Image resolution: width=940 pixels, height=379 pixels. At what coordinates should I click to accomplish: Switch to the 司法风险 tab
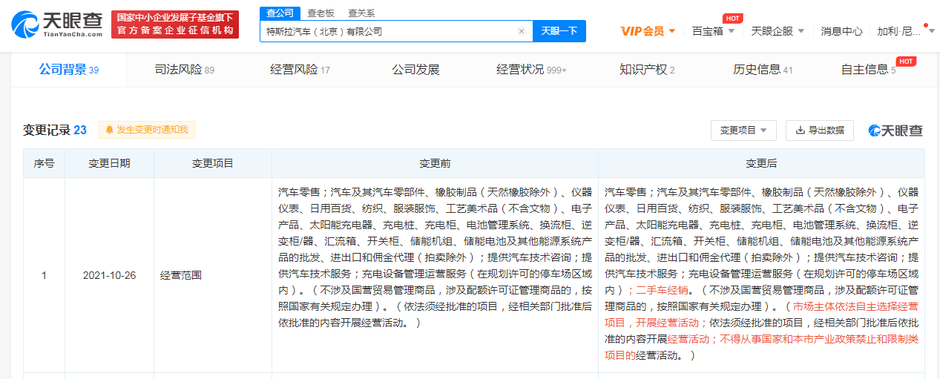[184, 70]
